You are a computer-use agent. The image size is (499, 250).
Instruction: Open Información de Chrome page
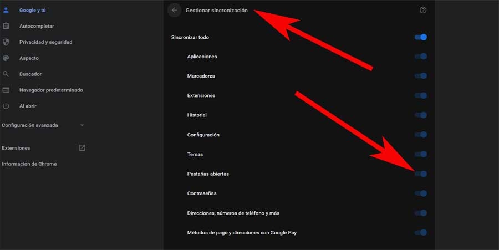tap(29, 164)
